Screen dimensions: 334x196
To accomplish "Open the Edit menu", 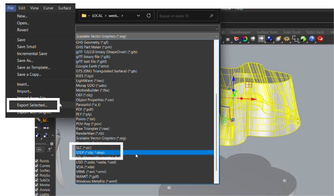I will click(22, 8).
